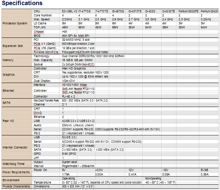The image size is (220, 190).
Task: Click the "5 (USB 2.0)" internal USB value
Action: [x=69, y=137]
